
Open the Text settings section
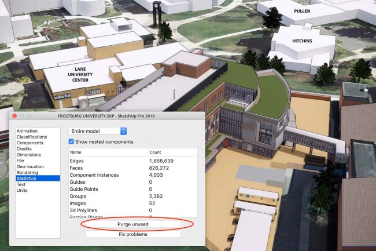tap(21, 184)
